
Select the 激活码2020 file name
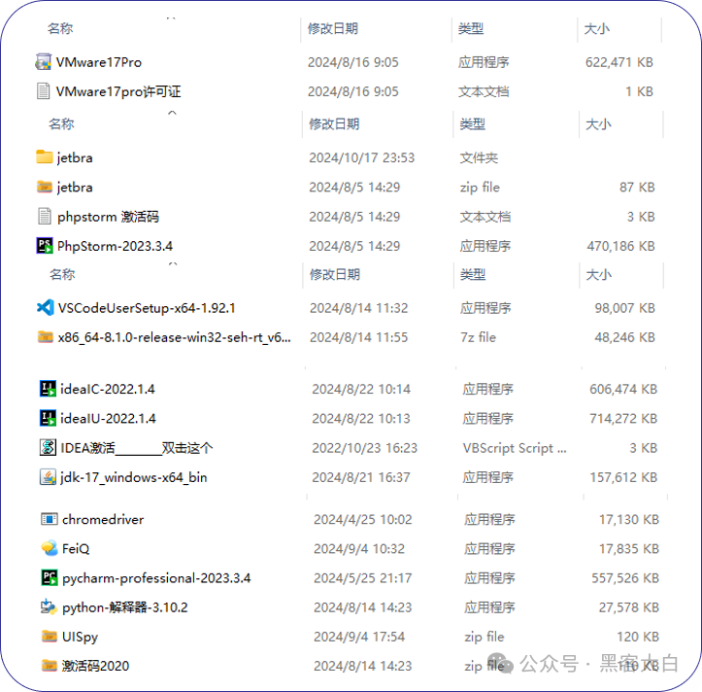pyautogui.click(x=95, y=666)
